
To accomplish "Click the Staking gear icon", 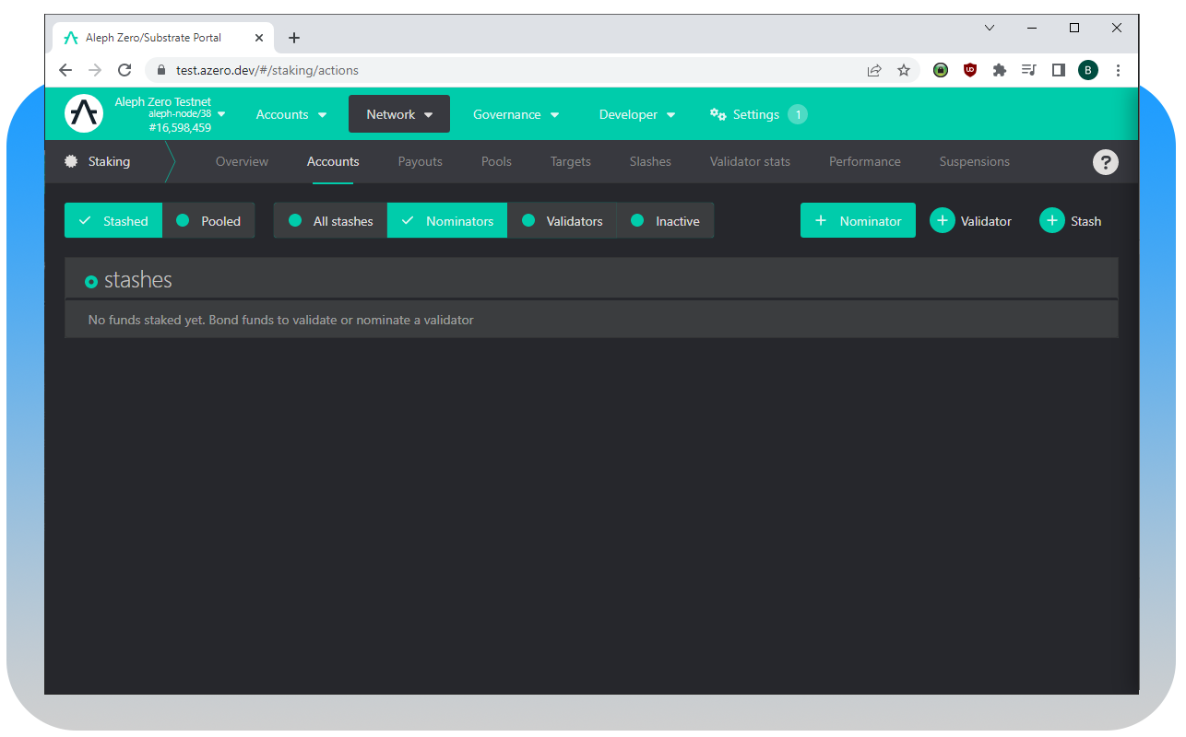I will coord(71,161).
